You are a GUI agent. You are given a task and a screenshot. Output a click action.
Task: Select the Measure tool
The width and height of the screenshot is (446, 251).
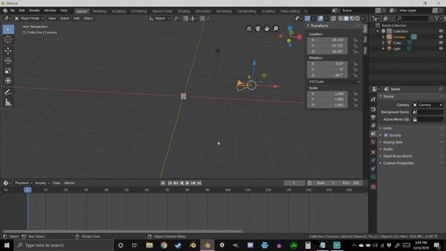point(8,102)
